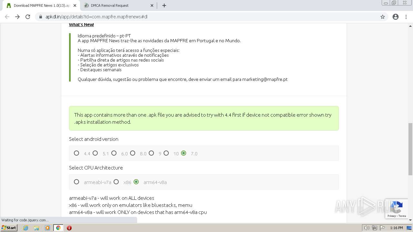413x232 pixels.
Task: Click the Select android version label
Action: coord(94,139)
